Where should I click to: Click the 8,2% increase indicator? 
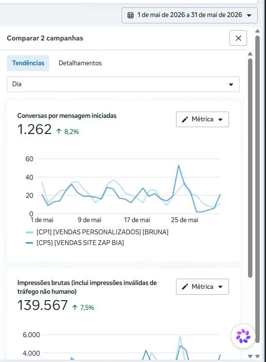click(x=68, y=132)
